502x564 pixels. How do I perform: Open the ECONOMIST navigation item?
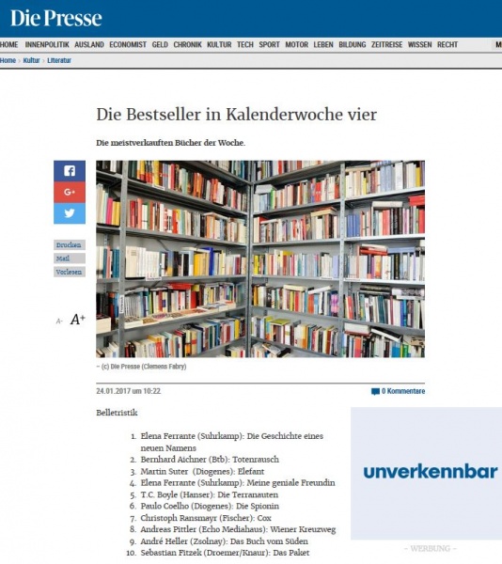coord(128,44)
